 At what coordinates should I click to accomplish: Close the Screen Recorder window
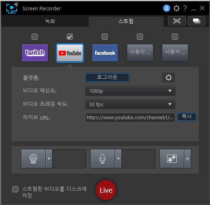[202, 8]
